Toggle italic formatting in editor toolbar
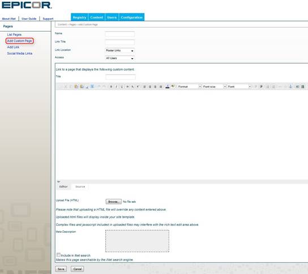Image resolution: width=308 pixels, height=274 pixels. click(x=117, y=86)
